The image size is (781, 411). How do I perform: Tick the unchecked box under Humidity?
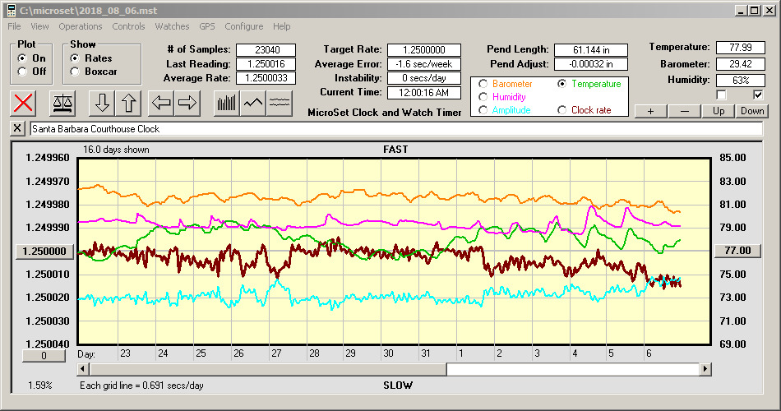[x=722, y=95]
